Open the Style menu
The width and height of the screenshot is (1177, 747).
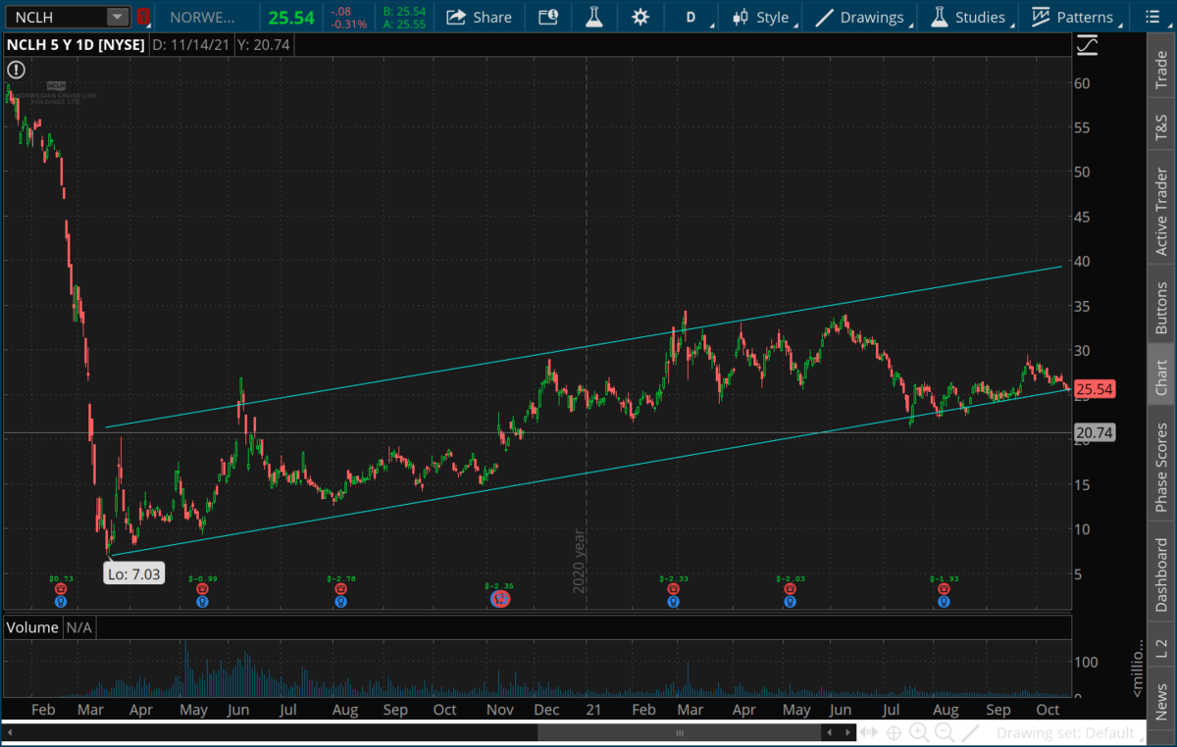[762, 17]
